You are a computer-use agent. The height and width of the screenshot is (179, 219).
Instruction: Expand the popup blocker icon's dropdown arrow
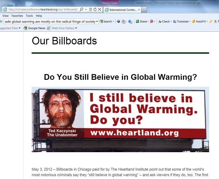coord(155,22)
